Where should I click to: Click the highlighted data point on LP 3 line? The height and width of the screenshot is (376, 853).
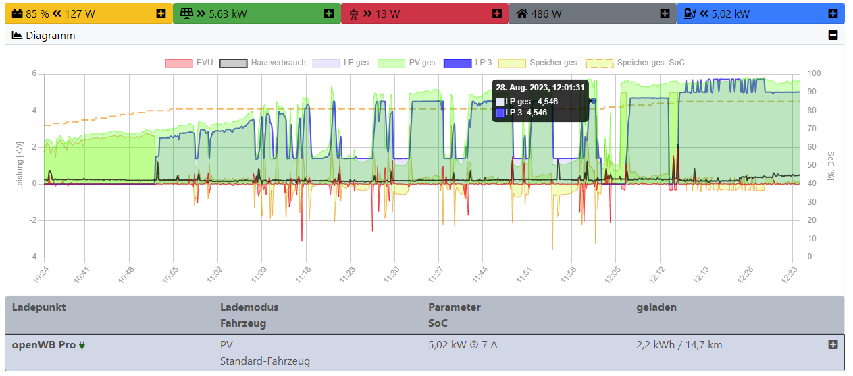click(x=594, y=100)
